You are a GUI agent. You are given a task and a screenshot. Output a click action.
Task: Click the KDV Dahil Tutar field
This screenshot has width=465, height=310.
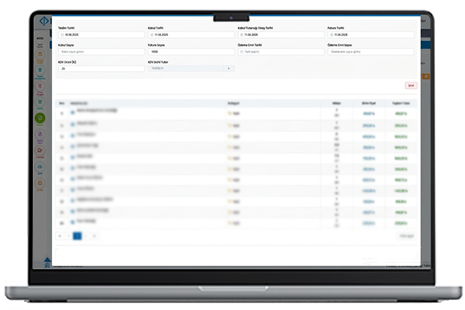[186, 69]
